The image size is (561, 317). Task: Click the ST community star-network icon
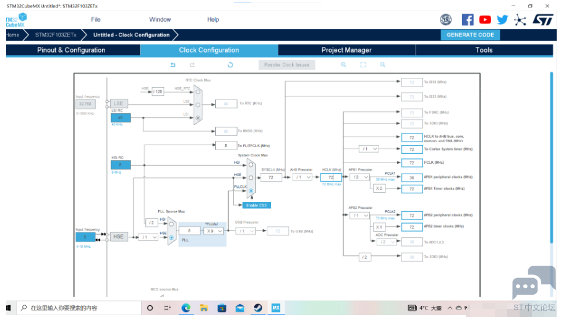(520, 20)
